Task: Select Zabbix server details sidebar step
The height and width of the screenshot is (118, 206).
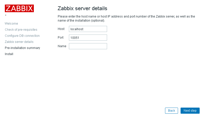Action: click(x=19, y=42)
